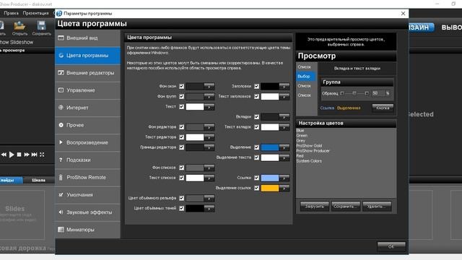
Task: Click the skip to end playback button
Action: 34,155
